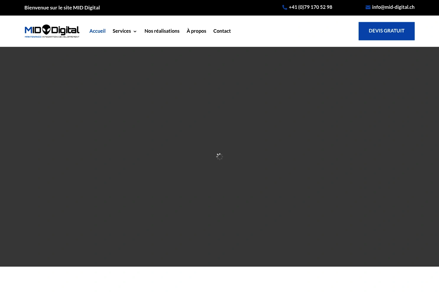Screen dimensions: 439x292
Task: Click the info@mid-digital.ch email link
Action: coord(393,7)
